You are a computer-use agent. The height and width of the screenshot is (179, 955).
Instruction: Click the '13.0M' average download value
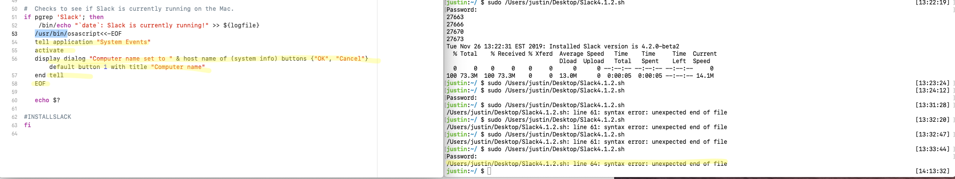point(568,76)
